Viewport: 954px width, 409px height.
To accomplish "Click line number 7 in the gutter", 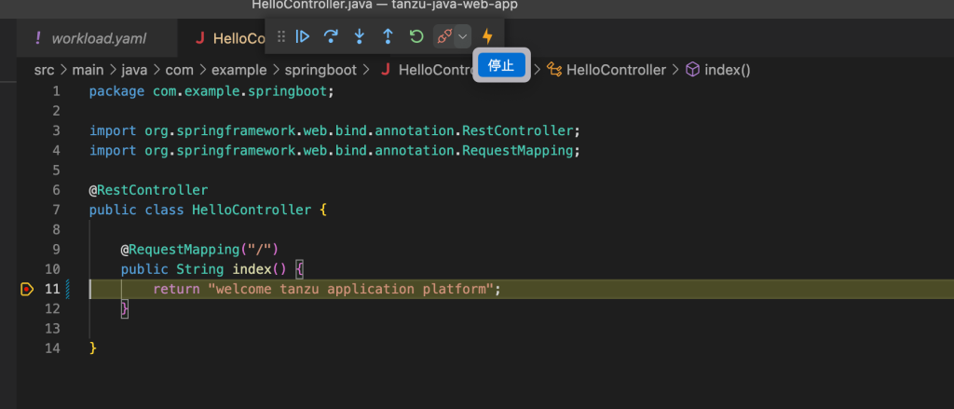I will pyautogui.click(x=56, y=211).
